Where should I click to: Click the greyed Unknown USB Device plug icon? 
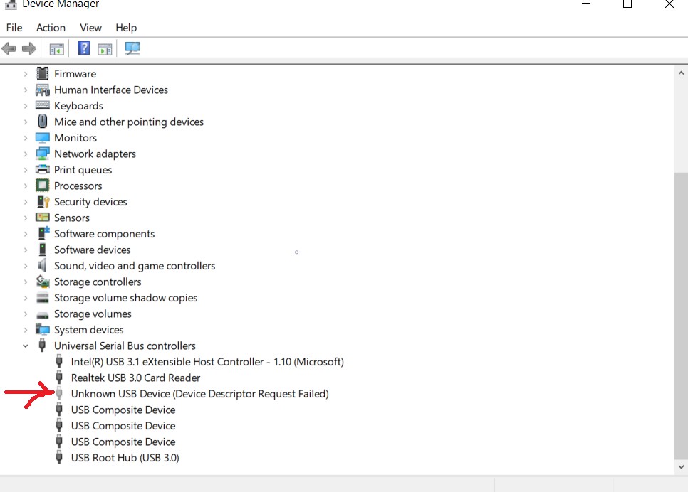point(59,393)
